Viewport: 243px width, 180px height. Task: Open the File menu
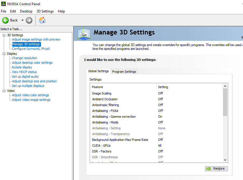(x=3, y=11)
